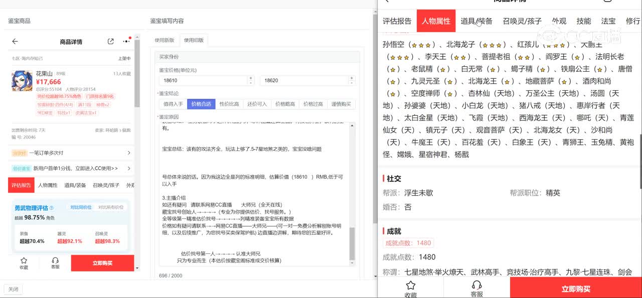Click the 收藏 star icon in right panel
The height and width of the screenshot is (298, 642).
pyautogui.click(x=410, y=285)
